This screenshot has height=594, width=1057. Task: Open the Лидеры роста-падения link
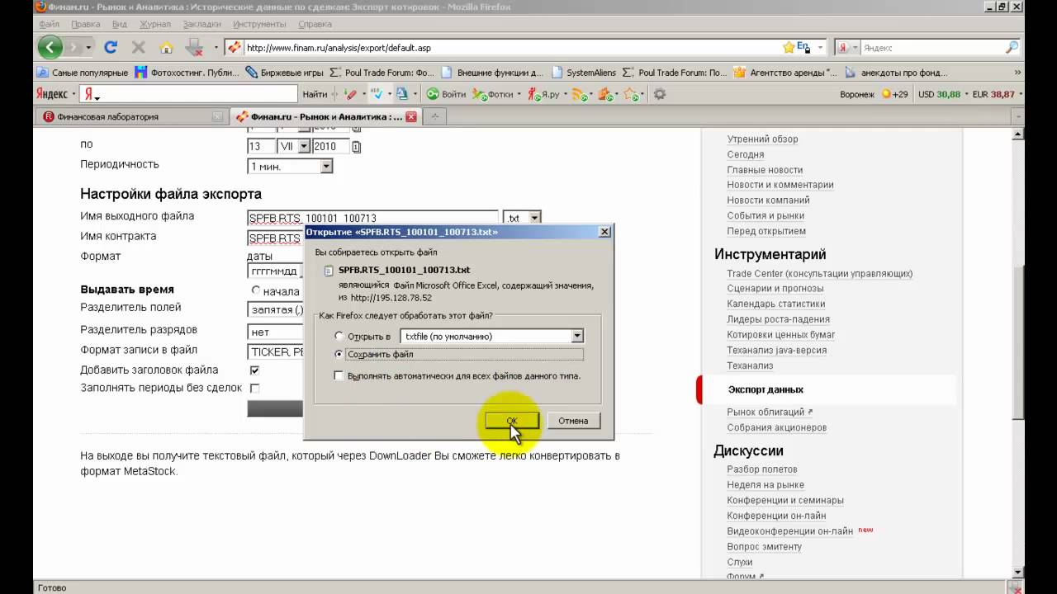coord(779,319)
